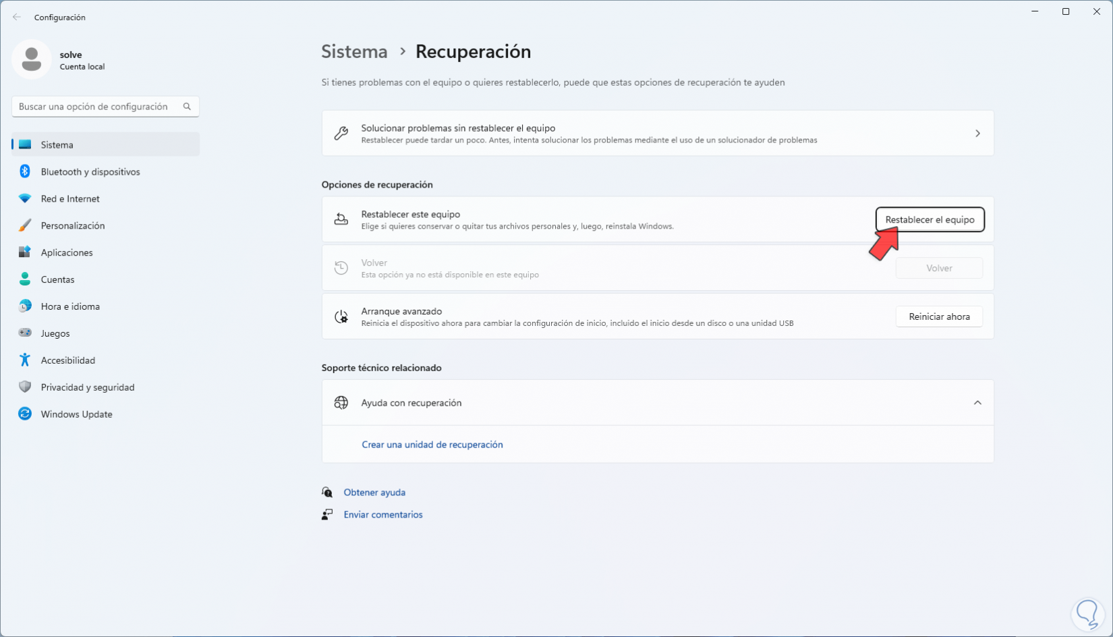Click the Obtener ayuda link
1113x637 pixels.
[x=374, y=493]
